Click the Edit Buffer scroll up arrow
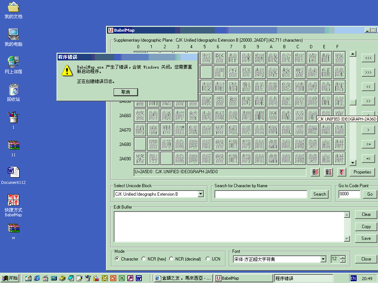Viewport: 378px width, 283px height. (x=347, y=215)
